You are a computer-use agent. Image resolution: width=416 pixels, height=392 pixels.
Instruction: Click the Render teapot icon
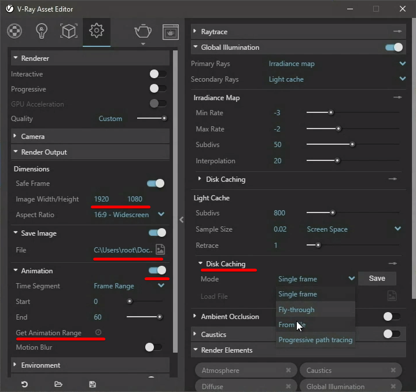142,31
